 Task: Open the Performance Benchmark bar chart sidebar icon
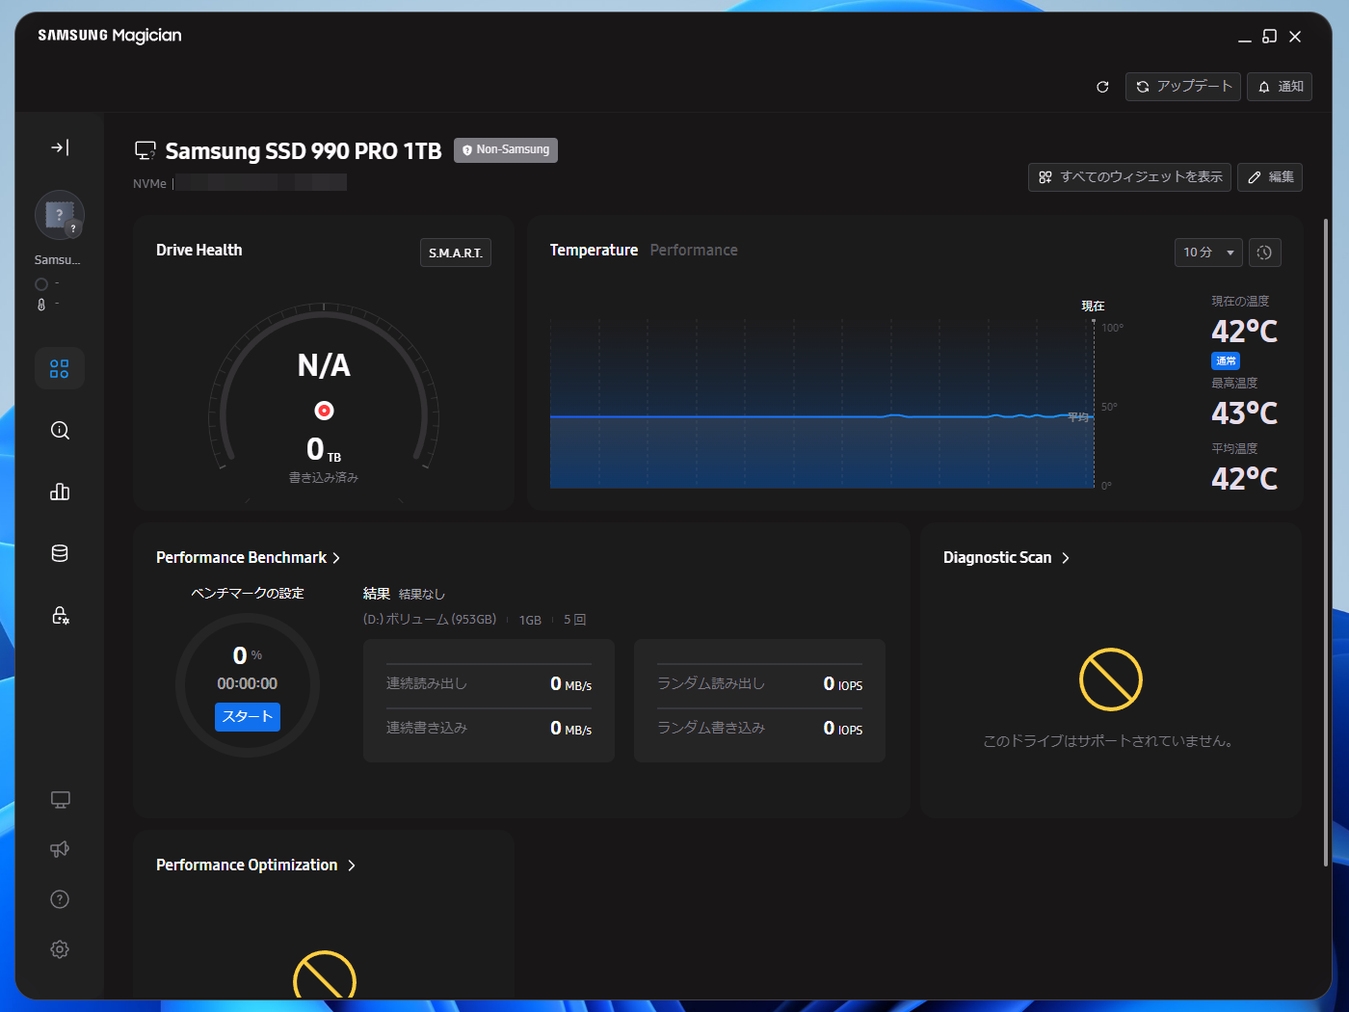pos(60,492)
